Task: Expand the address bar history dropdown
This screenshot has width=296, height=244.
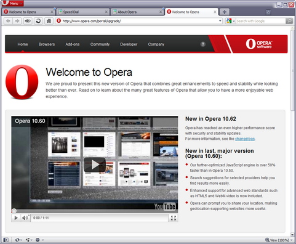Action: pos(220,21)
